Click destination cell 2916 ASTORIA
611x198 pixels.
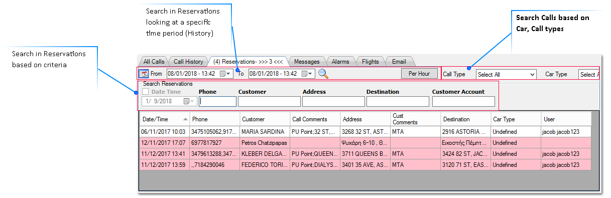pos(466,132)
